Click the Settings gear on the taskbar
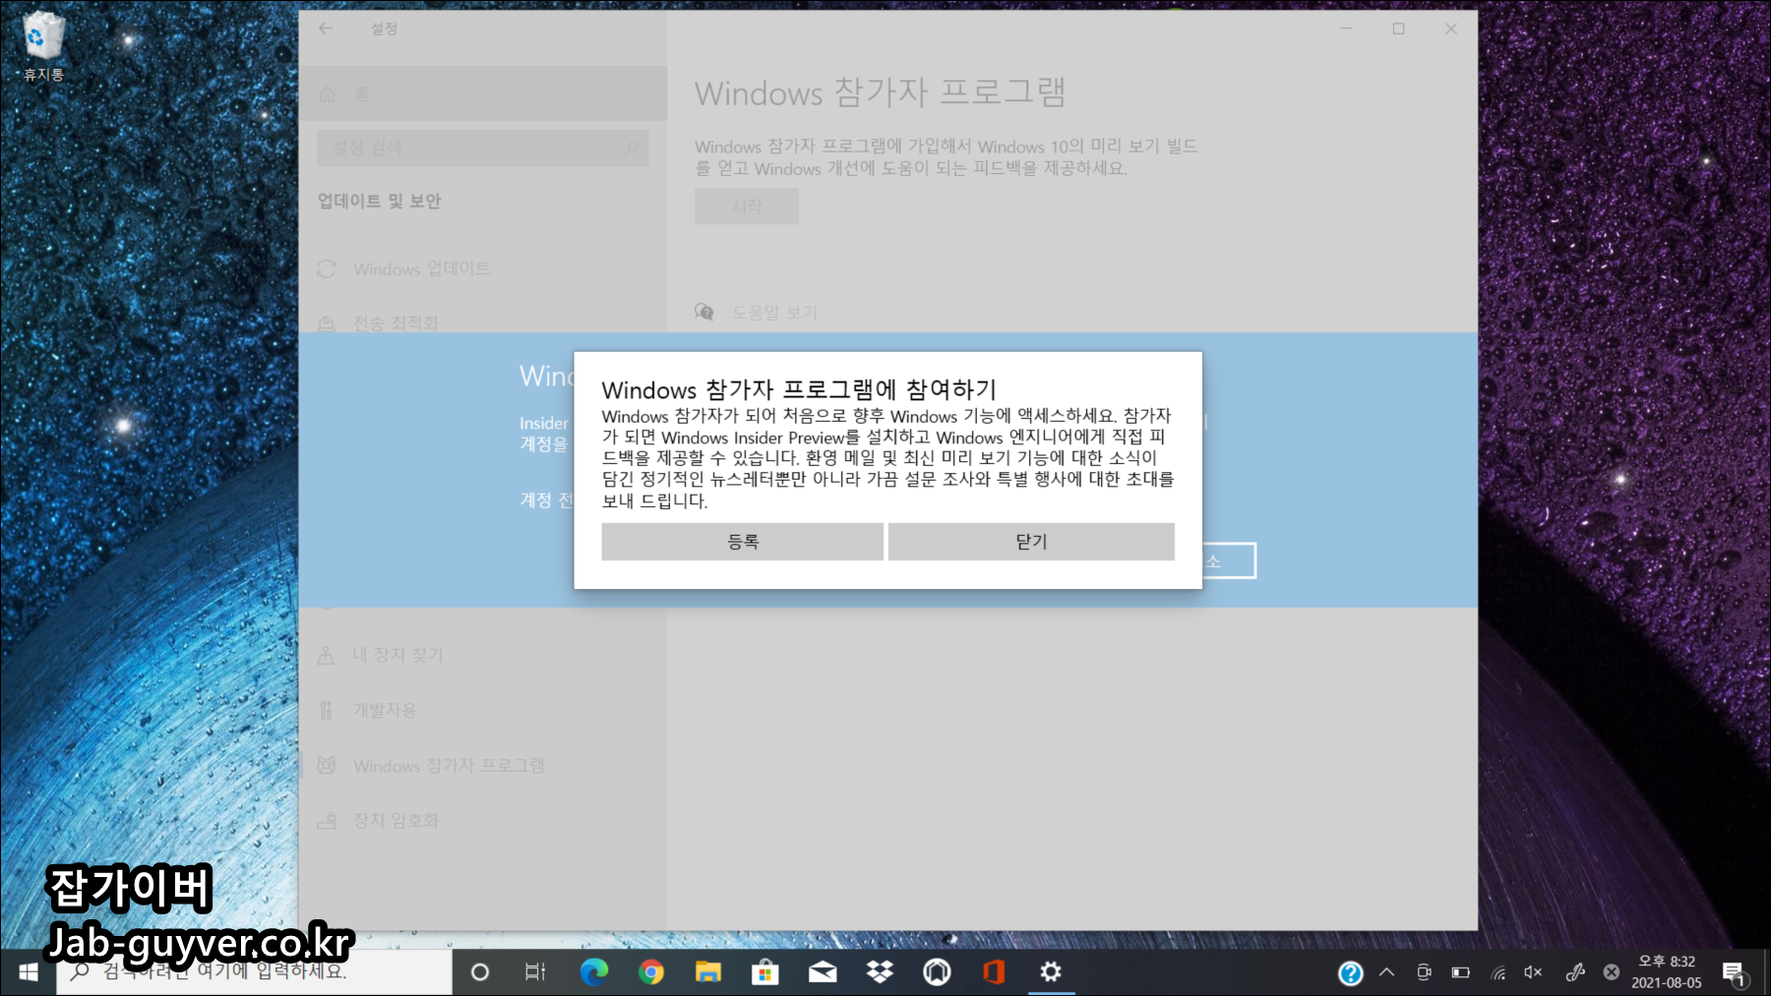Screen dimensions: 1771x996 [1051, 972]
